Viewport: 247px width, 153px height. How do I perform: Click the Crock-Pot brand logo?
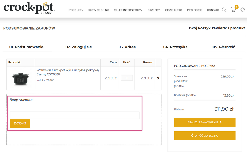pos(29,8)
